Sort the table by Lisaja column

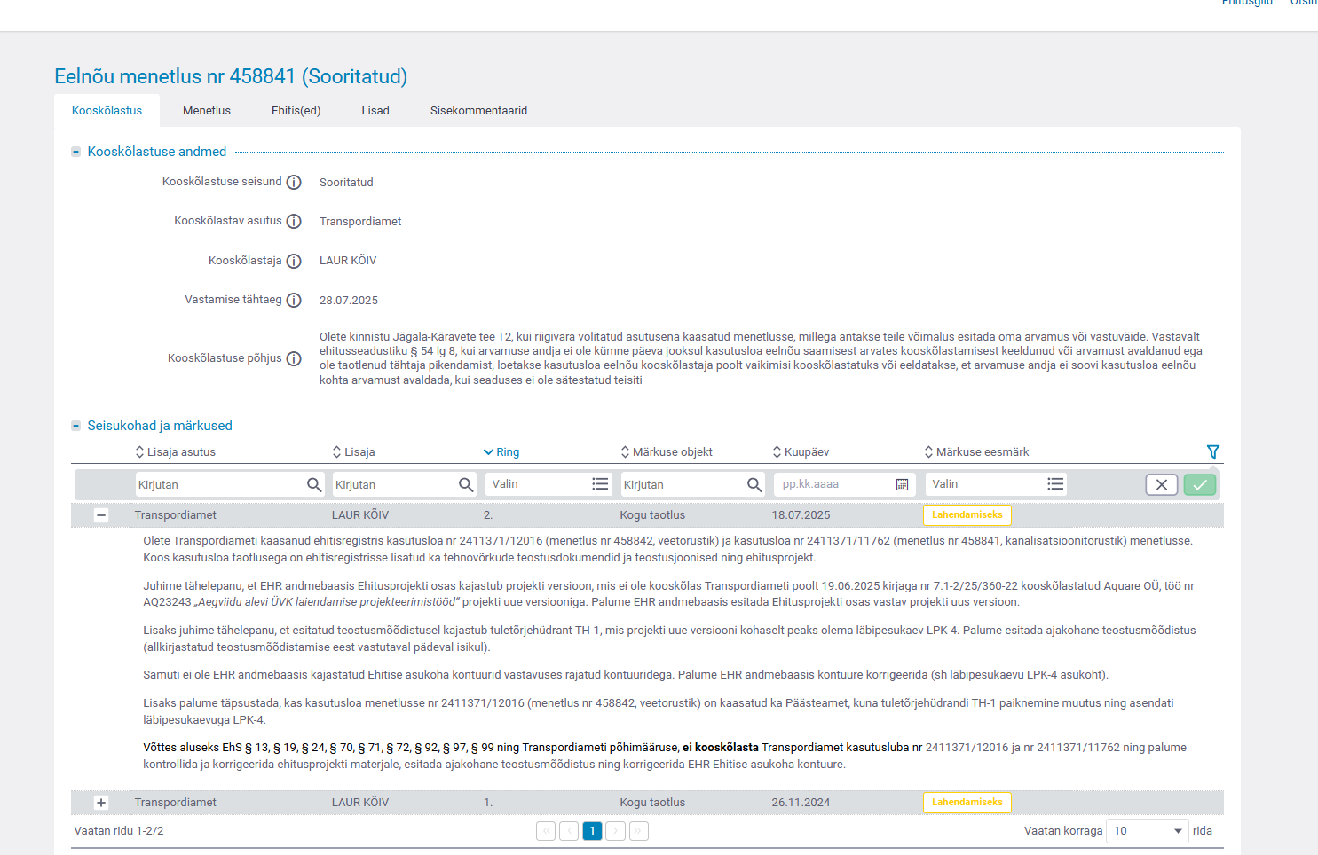click(354, 452)
